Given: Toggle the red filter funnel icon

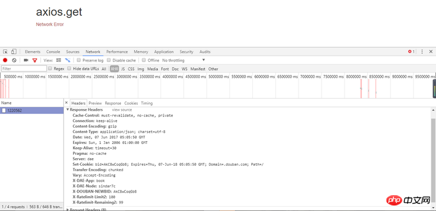Looking at the screenshot, I should pyautogui.click(x=35, y=60).
